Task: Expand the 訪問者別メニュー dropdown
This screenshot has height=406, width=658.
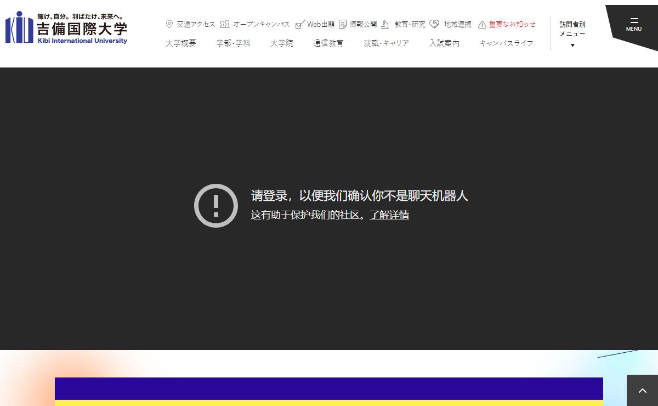Action: (x=572, y=33)
